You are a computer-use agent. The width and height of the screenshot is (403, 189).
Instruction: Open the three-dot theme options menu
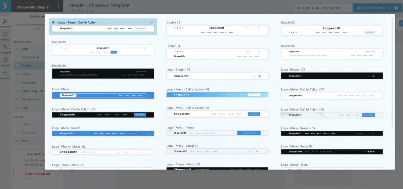(58, 6)
